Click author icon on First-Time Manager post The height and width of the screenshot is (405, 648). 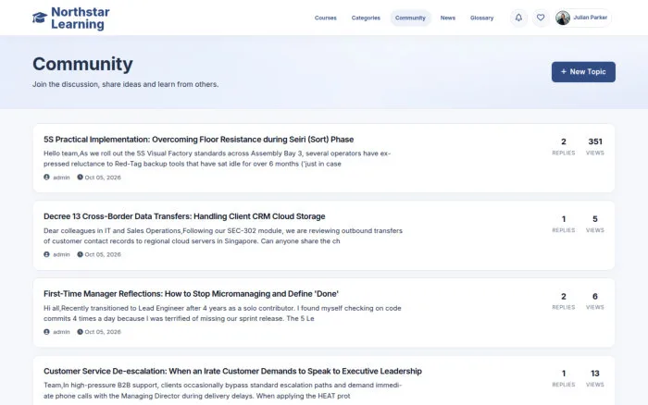tap(46, 332)
